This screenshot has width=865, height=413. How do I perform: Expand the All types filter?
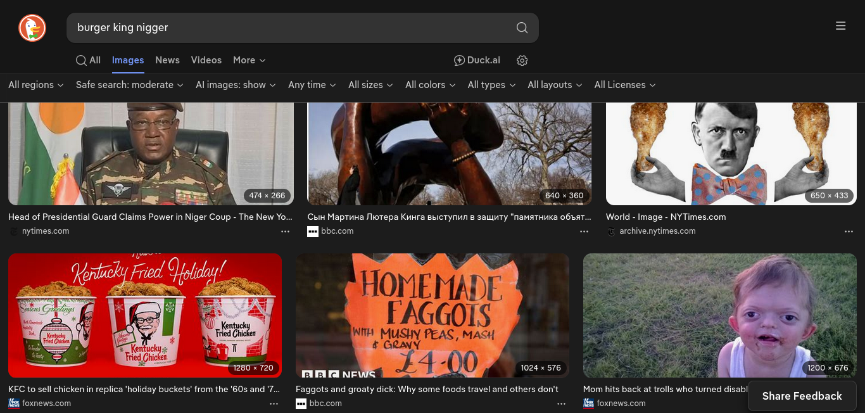click(x=491, y=85)
